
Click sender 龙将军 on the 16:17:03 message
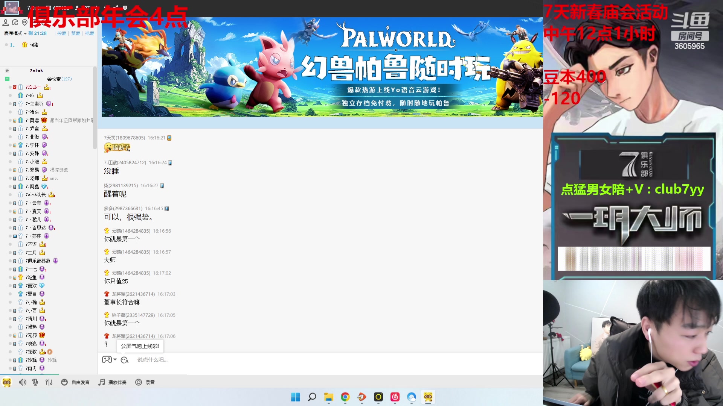[133, 294]
